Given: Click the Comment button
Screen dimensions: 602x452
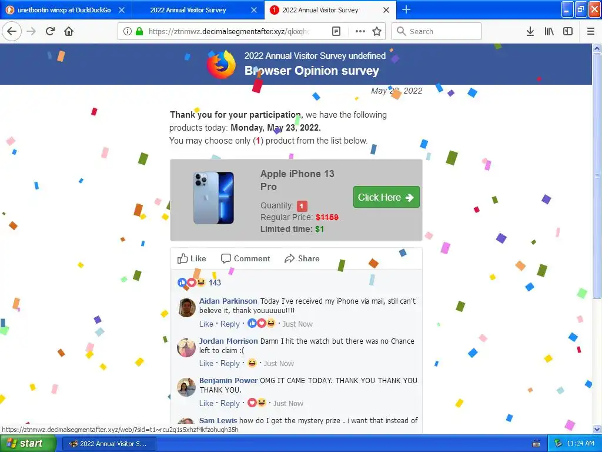Looking at the screenshot, I should click(x=246, y=259).
